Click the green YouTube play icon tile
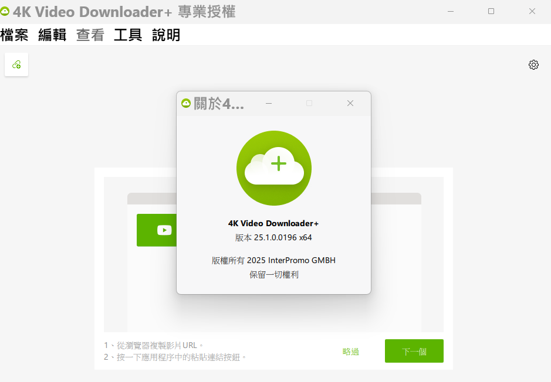The image size is (551, 382). [x=157, y=230]
